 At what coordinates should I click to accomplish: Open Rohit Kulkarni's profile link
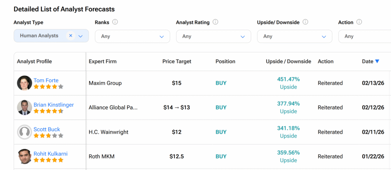50,154
